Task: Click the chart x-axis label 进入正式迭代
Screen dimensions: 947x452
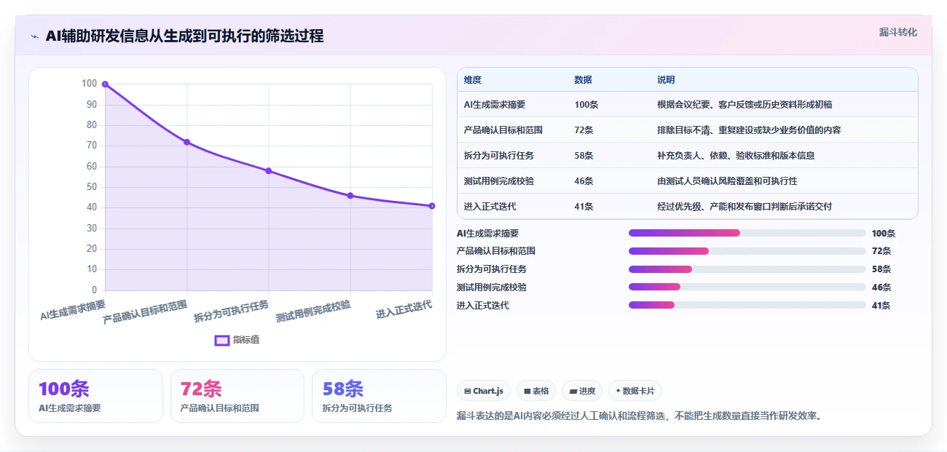Action: tap(404, 309)
